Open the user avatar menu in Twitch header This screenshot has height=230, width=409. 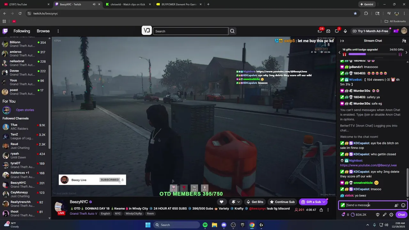(404, 31)
